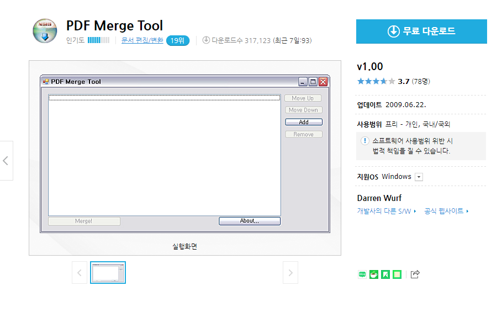
Task: Go to previous software with left arrow
Action: click(x=6, y=161)
